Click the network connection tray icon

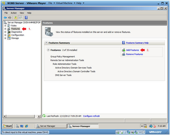tap(151, 126)
